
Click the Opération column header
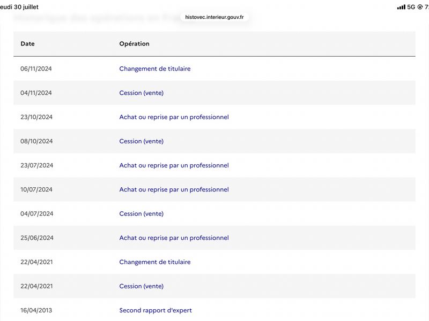pos(135,44)
